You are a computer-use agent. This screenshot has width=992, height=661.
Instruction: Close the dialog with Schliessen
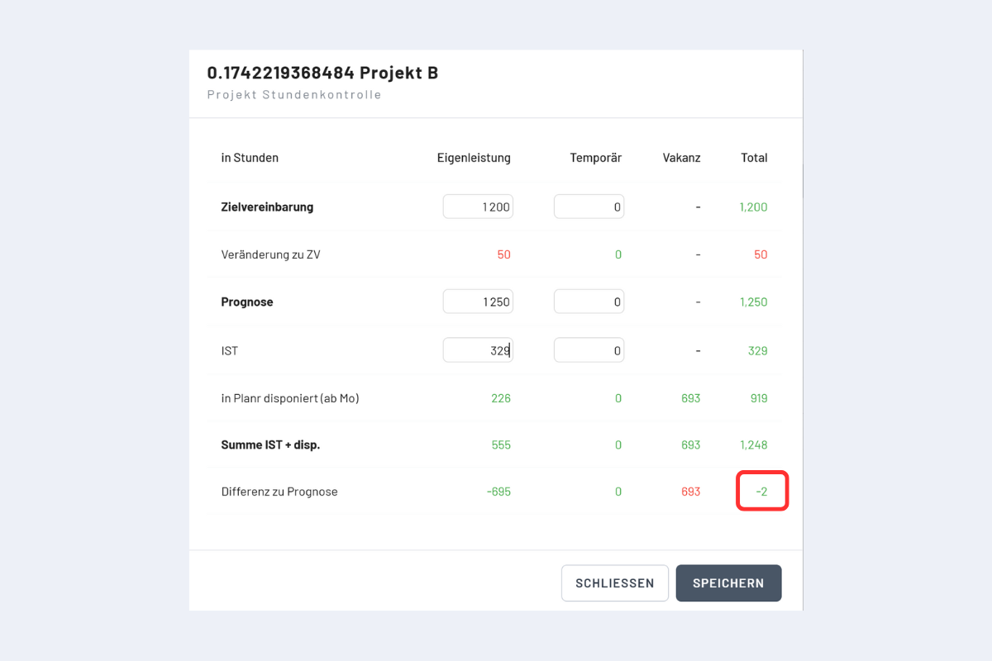614,583
